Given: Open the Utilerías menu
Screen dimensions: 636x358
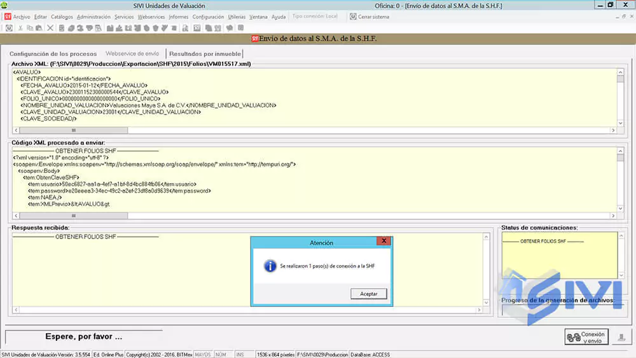Looking at the screenshot, I should tap(237, 17).
